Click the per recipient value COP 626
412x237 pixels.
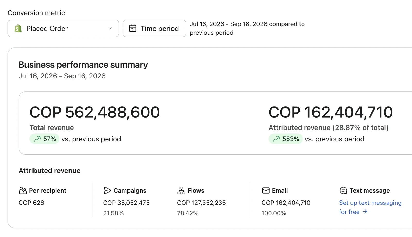tap(31, 203)
